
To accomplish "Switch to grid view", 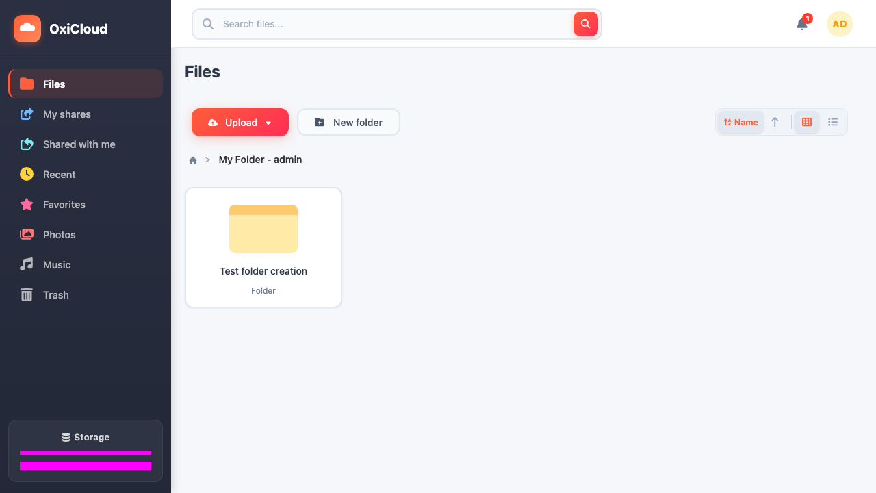I will coord(807,122).
